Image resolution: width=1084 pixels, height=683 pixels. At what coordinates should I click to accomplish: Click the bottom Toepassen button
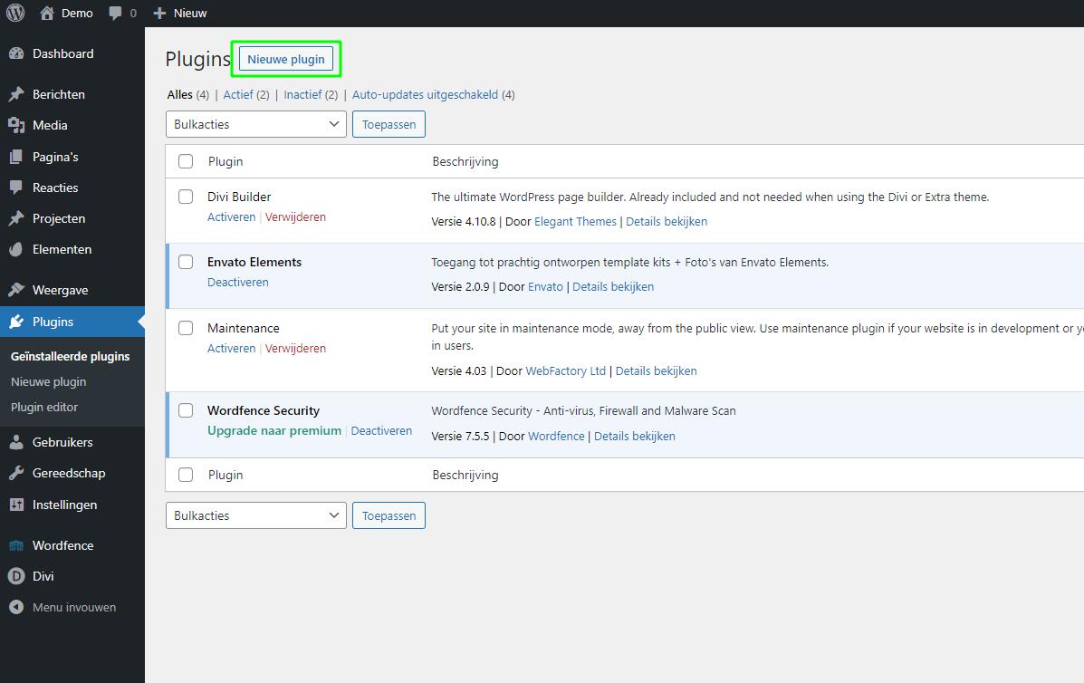389,515
